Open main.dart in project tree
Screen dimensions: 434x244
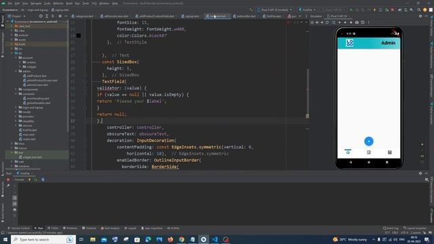point(28,134)
